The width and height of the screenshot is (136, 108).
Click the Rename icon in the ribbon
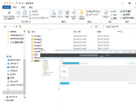73,13
